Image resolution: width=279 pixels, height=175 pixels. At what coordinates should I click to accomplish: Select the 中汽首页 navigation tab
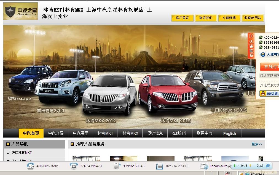(31, 133)
